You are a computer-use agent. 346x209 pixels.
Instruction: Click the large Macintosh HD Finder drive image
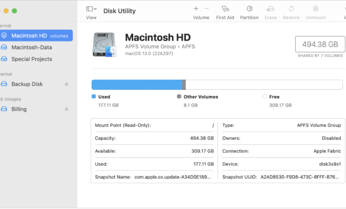[104, 44]
